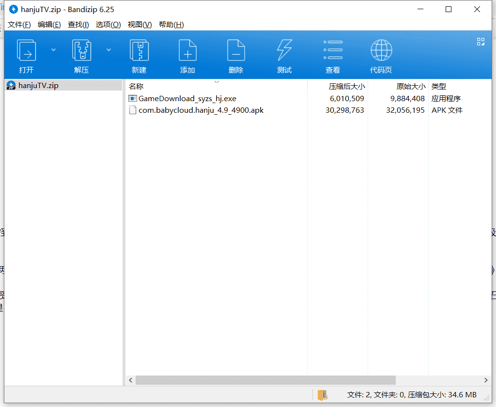Viewport: 496px width, 407px height.
Task: Click original size 9,884,408 cell
Action: click(407, 99)
